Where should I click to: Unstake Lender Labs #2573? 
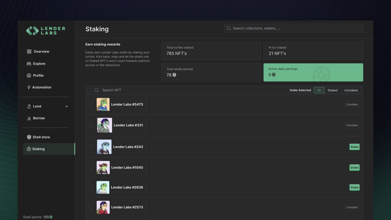[352, 207]
